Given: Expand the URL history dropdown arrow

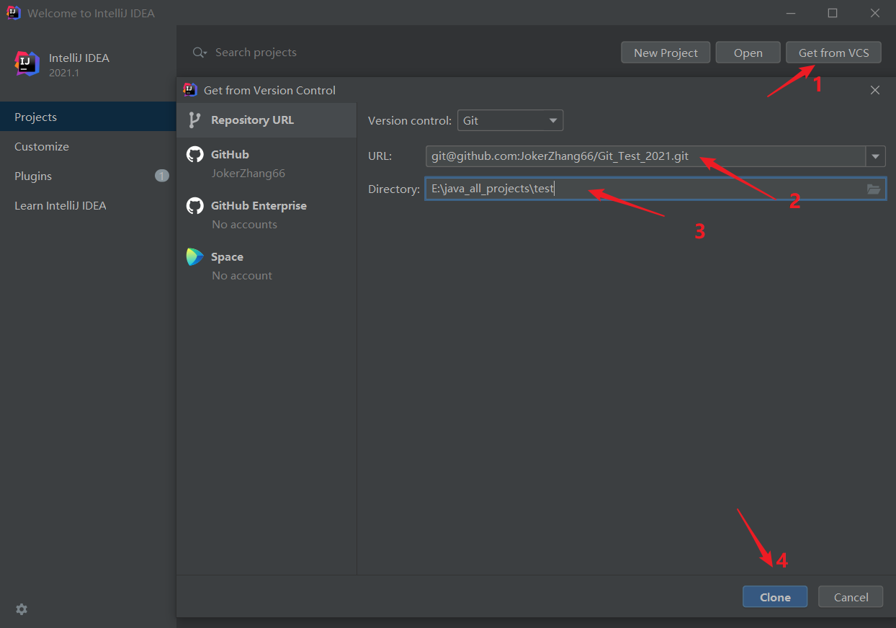Looking at the screenshot, I should click(876, 156).
